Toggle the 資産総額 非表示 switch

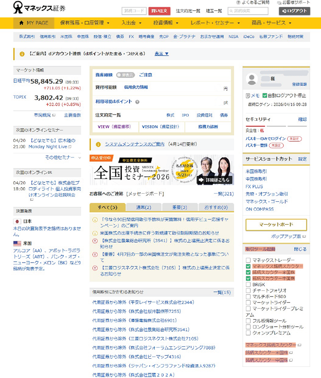[125, 75]
